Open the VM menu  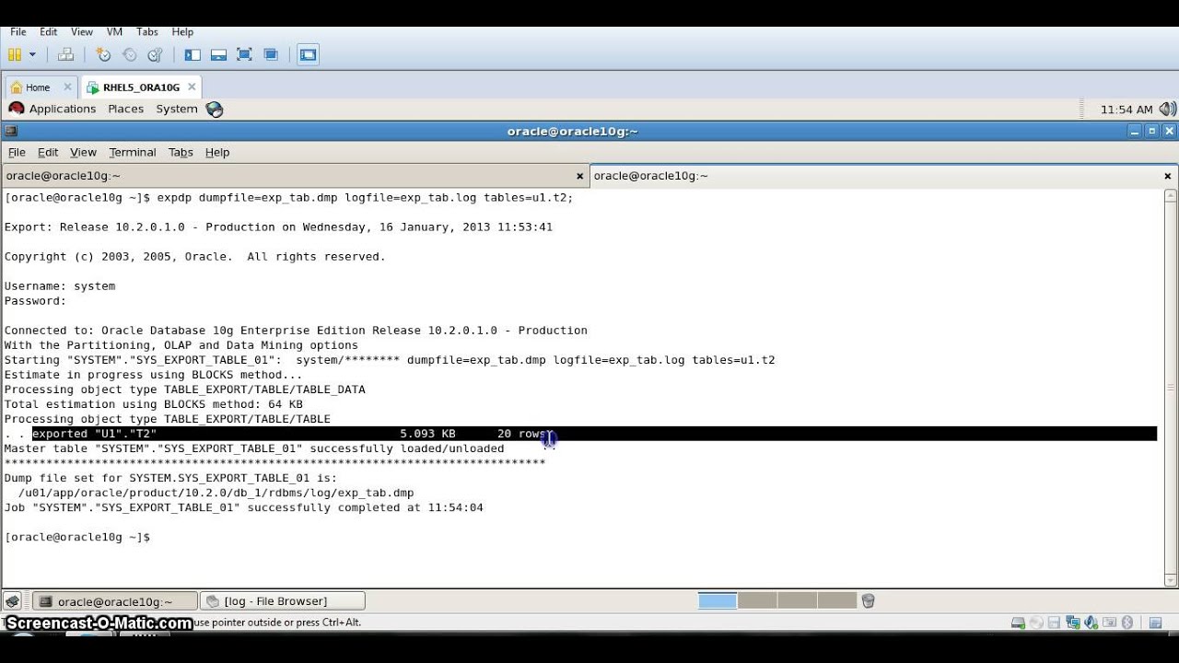pos(114,31)
